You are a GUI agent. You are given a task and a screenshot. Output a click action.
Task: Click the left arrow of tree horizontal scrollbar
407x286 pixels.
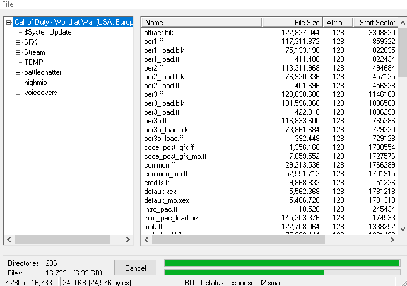tap(9, 239)
